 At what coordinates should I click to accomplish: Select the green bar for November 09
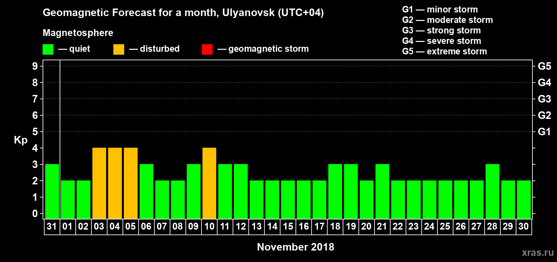point(194,191)
